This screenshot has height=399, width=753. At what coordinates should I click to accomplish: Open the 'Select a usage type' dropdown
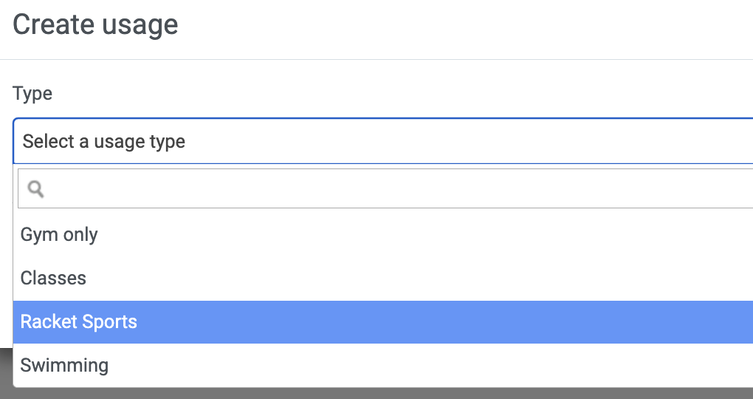(x=382, y=141)
